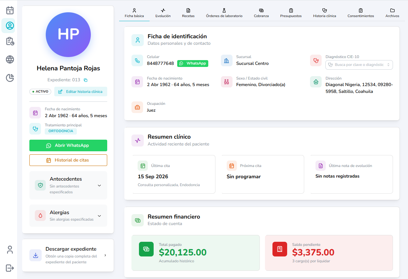Click the Editar historia clínica button
This screenshot has width=408, height=279.
(81, 92)
